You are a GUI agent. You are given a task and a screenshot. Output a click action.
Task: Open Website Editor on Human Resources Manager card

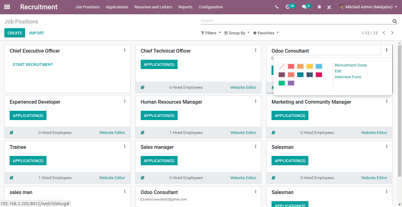[243, 133]
